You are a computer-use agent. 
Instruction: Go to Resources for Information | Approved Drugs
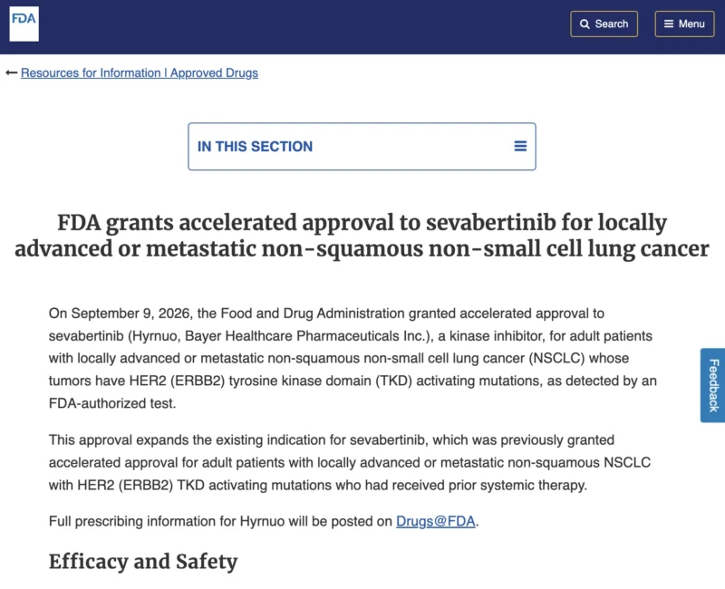tap(140, 73)
